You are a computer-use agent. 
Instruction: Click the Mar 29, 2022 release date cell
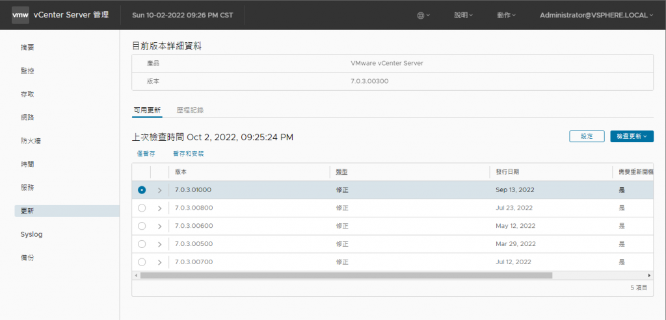point(515,244)
